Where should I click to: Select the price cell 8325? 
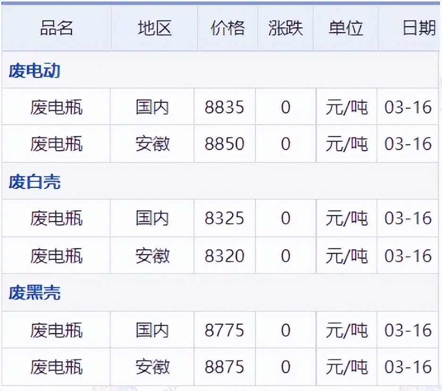(x=224, y=218)
